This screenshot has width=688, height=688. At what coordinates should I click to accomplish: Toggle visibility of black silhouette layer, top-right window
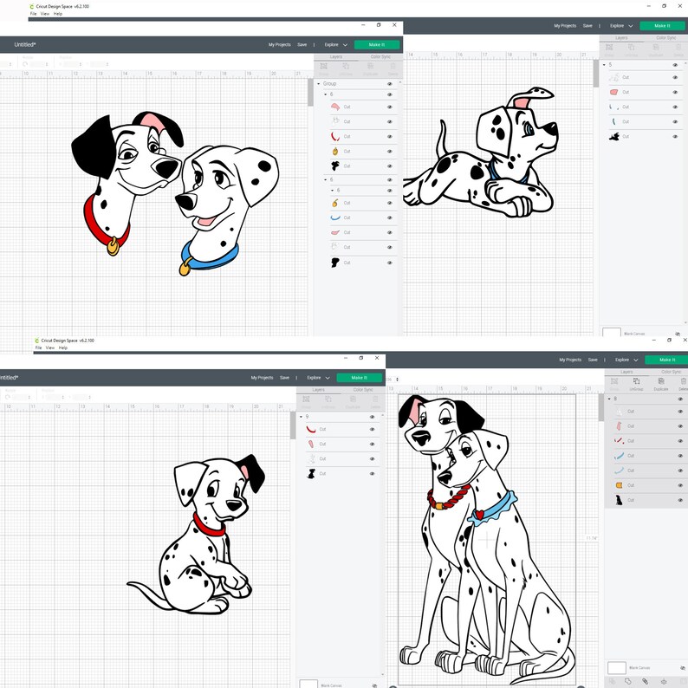675,136
